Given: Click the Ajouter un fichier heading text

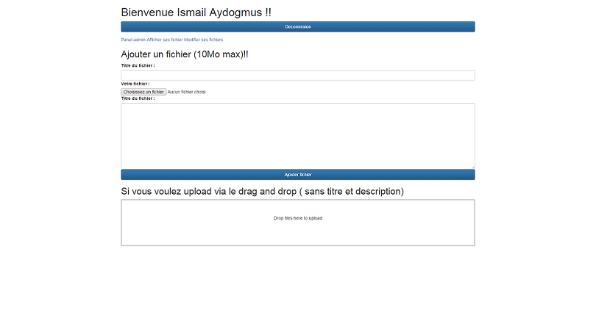Looking at the screenshot, I should pyautogui.click(x=156, y=54).
